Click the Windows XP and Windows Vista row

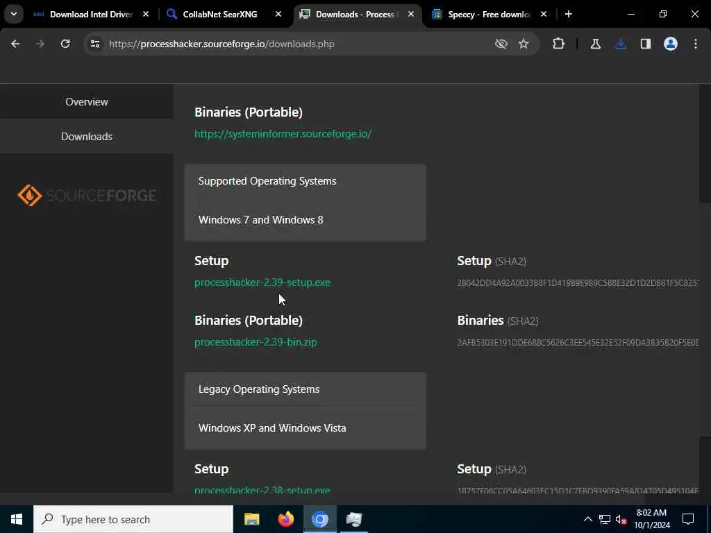pos(305,428)
